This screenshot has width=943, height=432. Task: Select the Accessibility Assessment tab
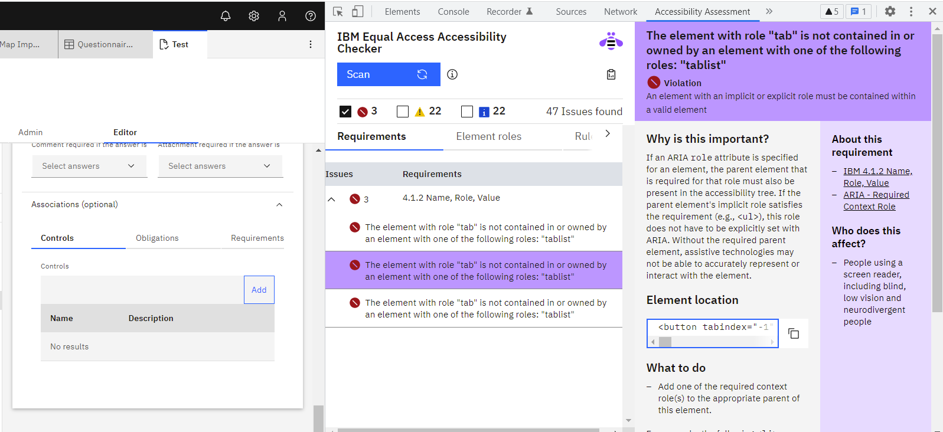702,11
